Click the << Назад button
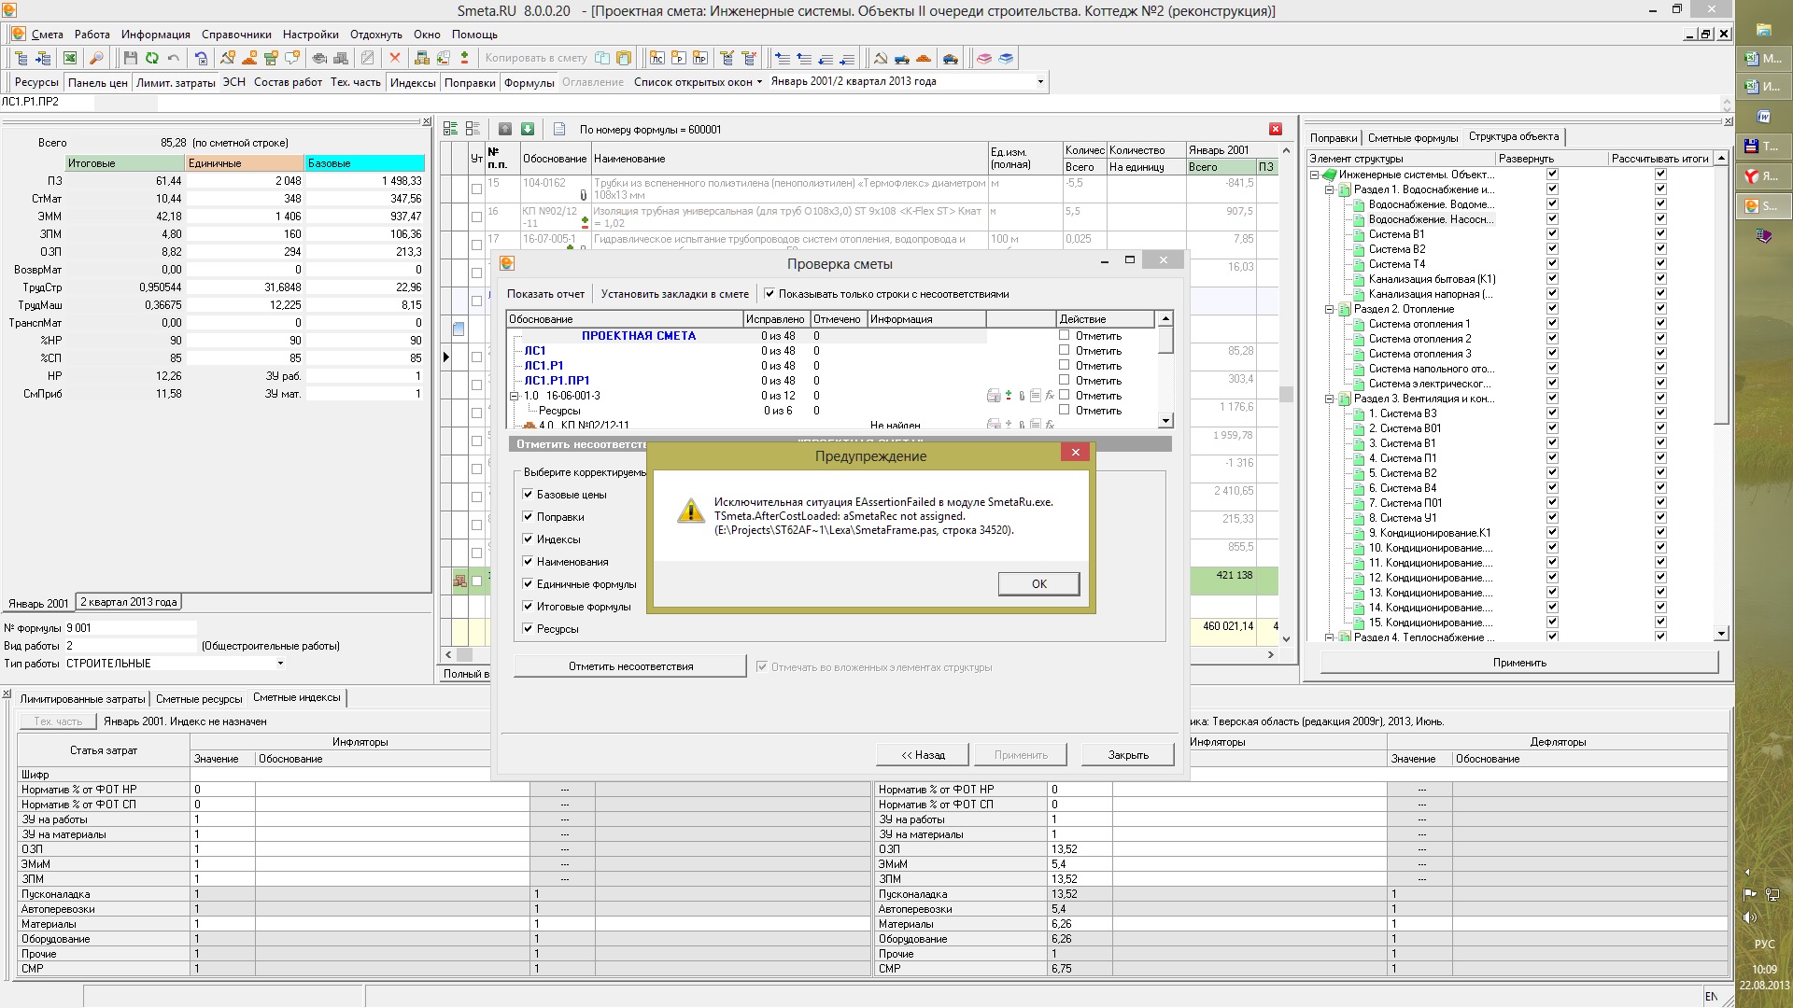The height and width of the screenshot is (1008, 1793). pyautogui.click(x=923, y=755)
